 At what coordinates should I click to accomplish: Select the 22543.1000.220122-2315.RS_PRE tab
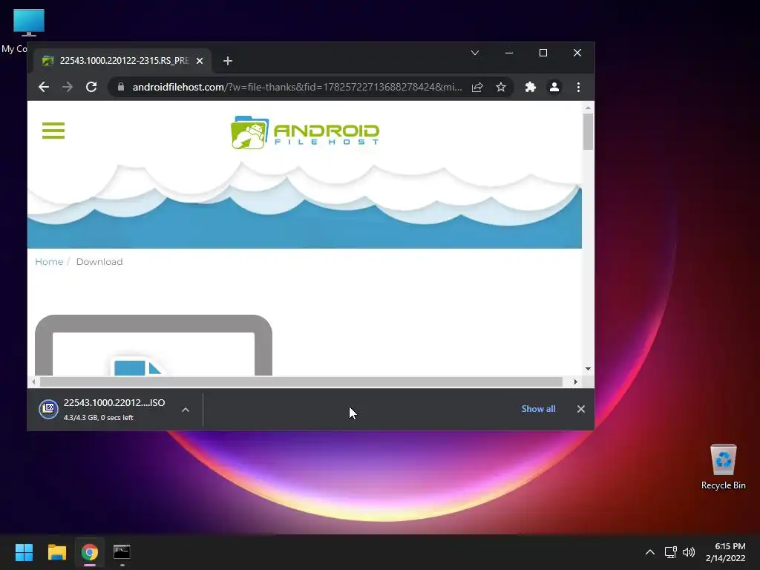[122, 61]
